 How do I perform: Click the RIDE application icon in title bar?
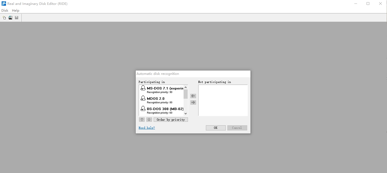(4, 4)
